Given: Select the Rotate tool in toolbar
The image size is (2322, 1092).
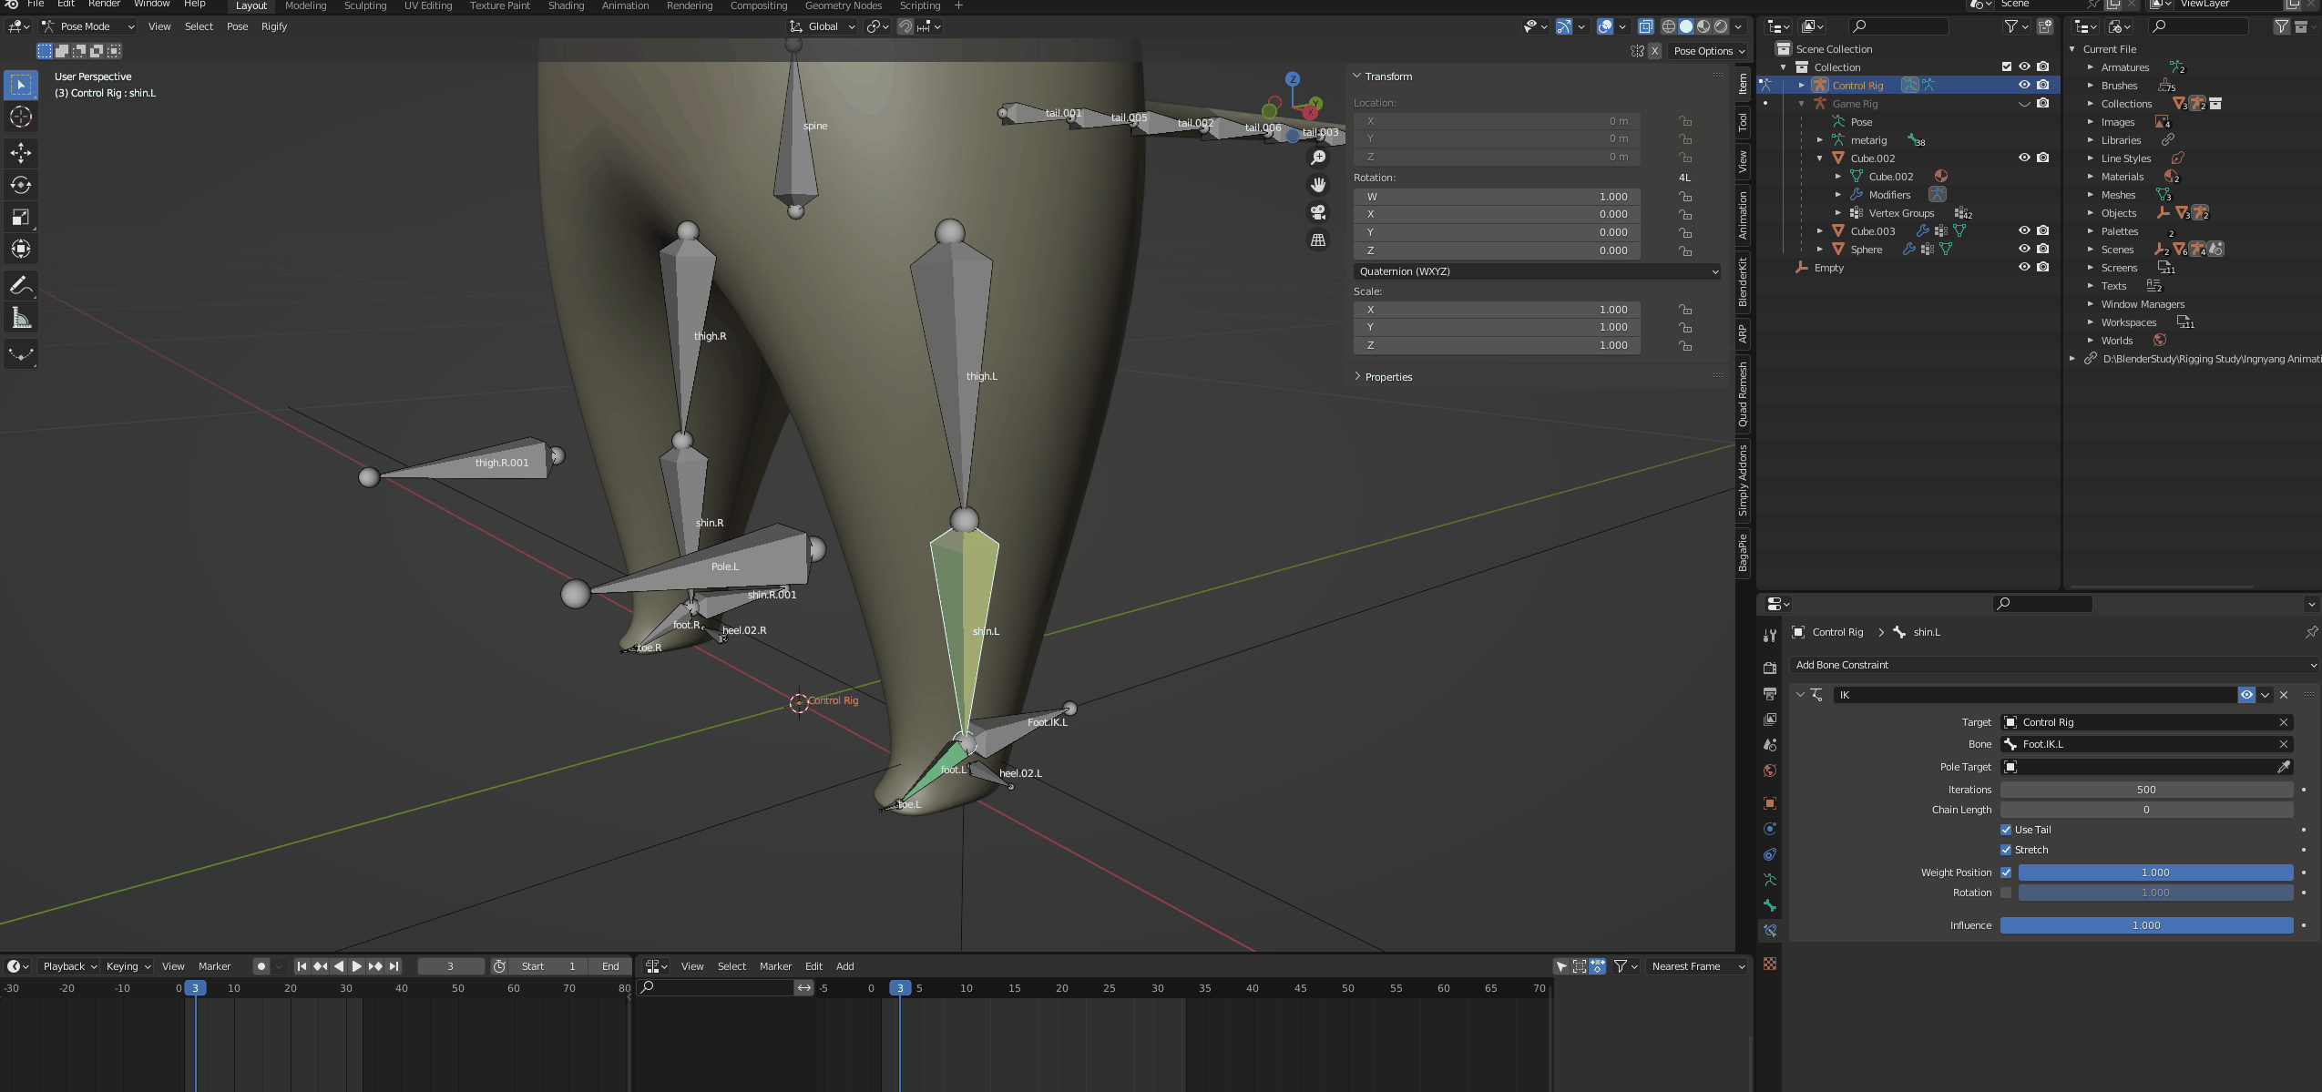Looking at the screenshot, I should tap(20, 185).
